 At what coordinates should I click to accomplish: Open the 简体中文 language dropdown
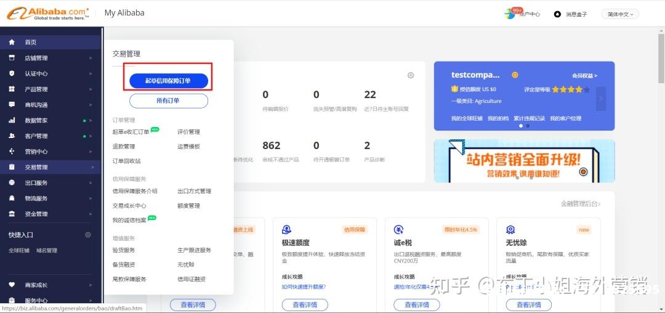click(619, 14)
